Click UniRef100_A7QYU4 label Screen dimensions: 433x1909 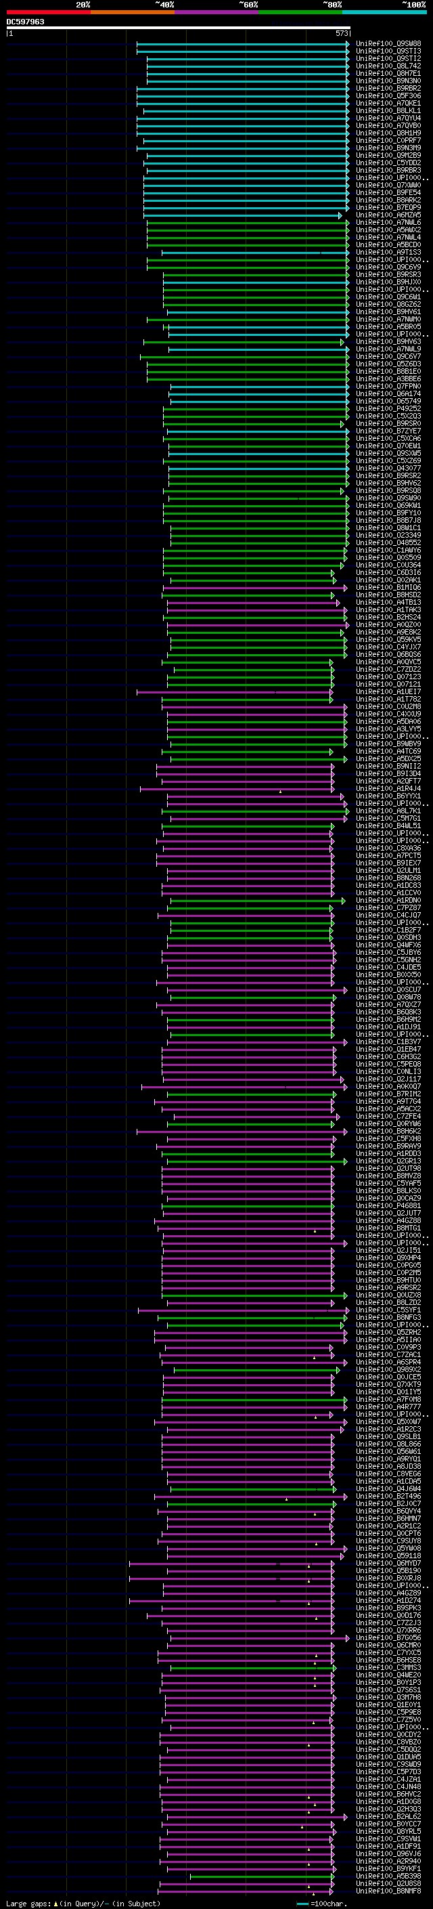click(x=388, y=119)
